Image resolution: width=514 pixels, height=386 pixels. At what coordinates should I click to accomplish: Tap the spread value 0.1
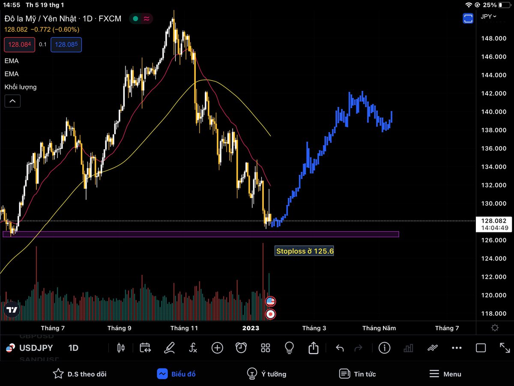tap(43, 45)
